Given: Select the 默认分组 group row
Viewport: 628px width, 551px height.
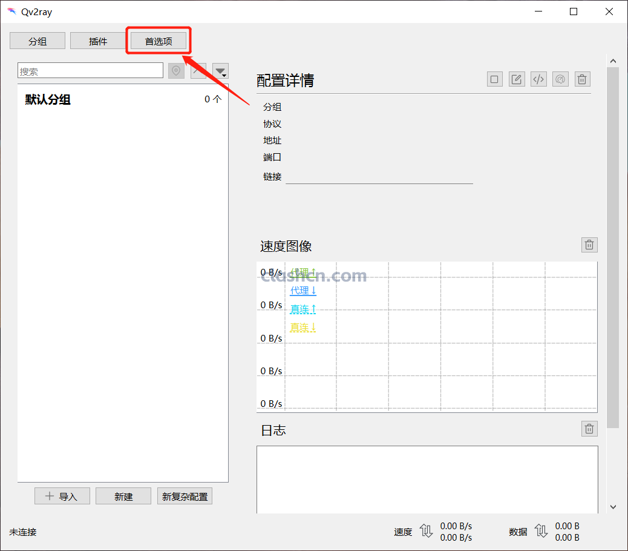Looking at the screenshot, I should click(x=123, y=99).
